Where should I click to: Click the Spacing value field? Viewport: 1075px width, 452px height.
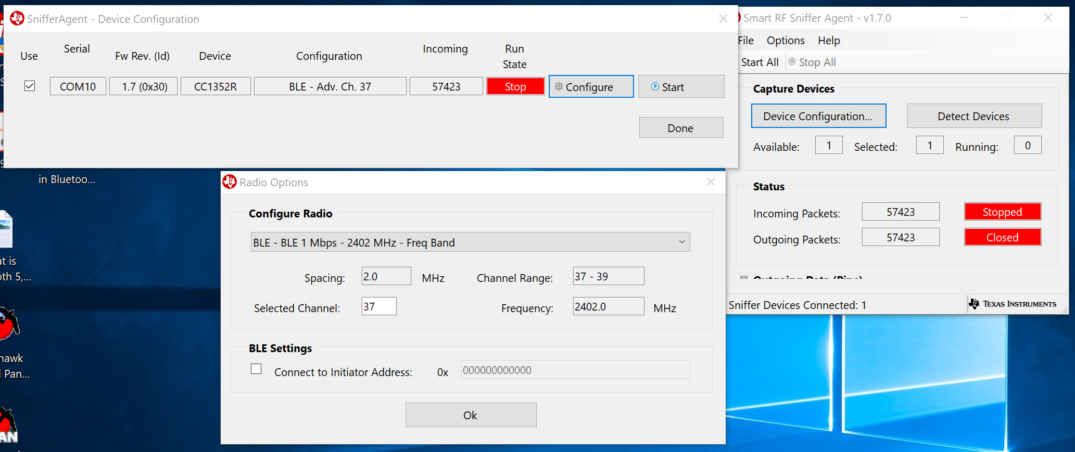[386, 276]
